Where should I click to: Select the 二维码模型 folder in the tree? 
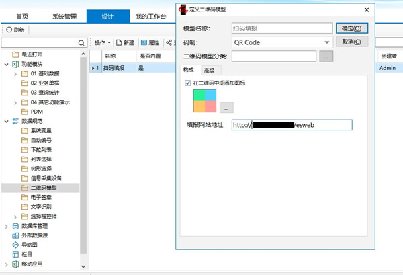(44, 188)
